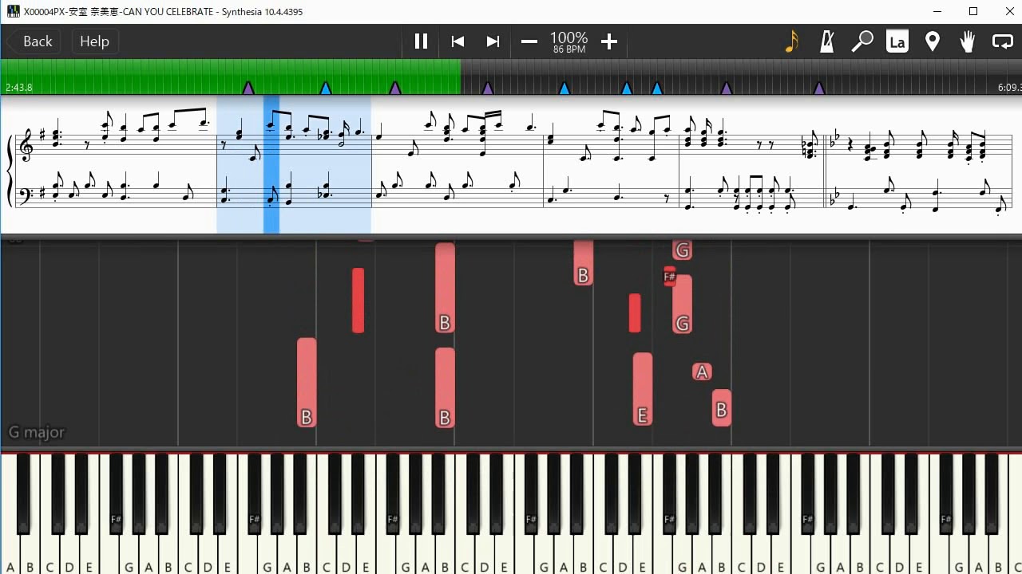Toggle the loop icon
Image resolution: width=1022 pixels, height=574 pixels.
(x=1003, y=41)
